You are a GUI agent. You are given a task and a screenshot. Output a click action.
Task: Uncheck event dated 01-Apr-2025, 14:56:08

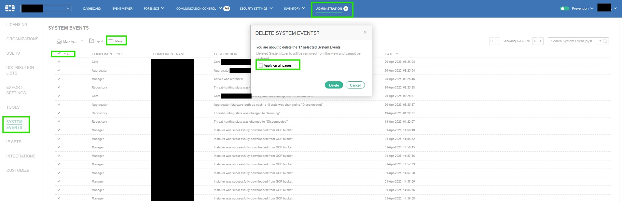[59, 198]
